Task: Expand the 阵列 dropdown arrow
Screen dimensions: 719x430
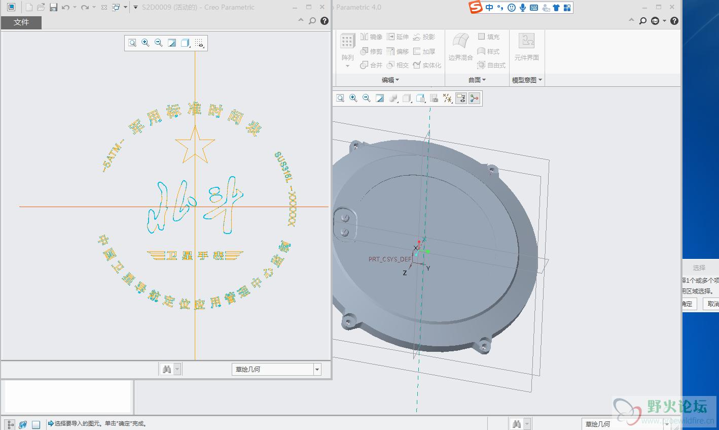Action: point(347,65)
